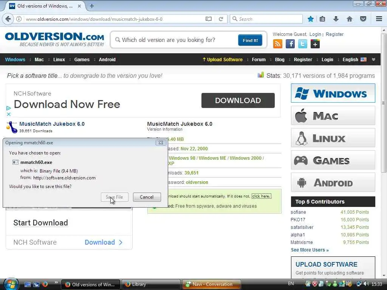Switch to Library taskbar window
Viewport: 387px width, 290px height.
pos(151,284)
